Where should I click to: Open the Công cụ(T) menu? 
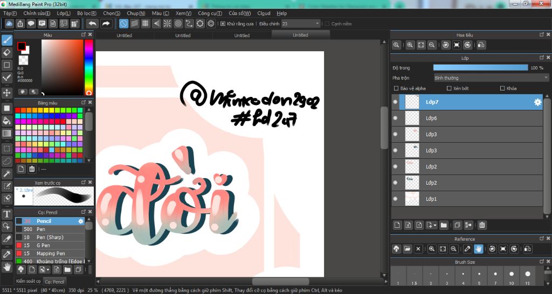click(x=210, y=13)
